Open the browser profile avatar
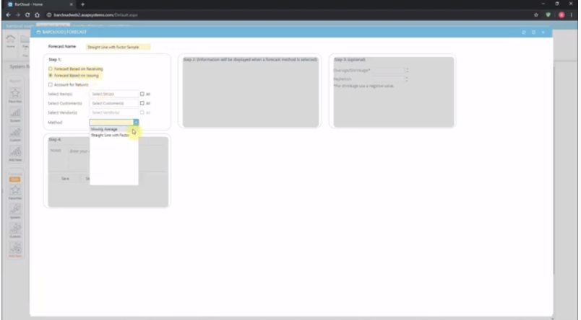This screenshot has height=320, width=581. [x=561, y=15]
